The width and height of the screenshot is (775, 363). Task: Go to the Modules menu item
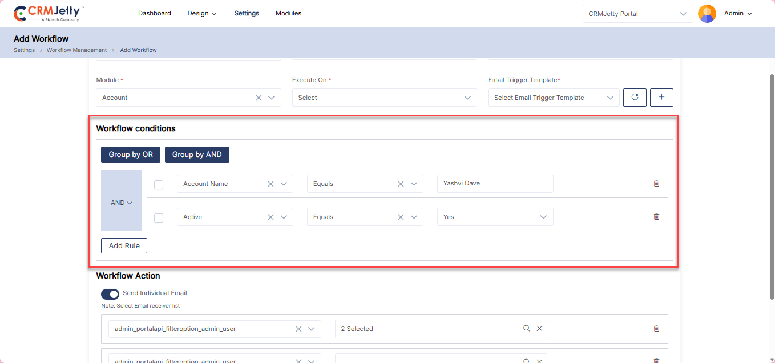pos(288,13)
